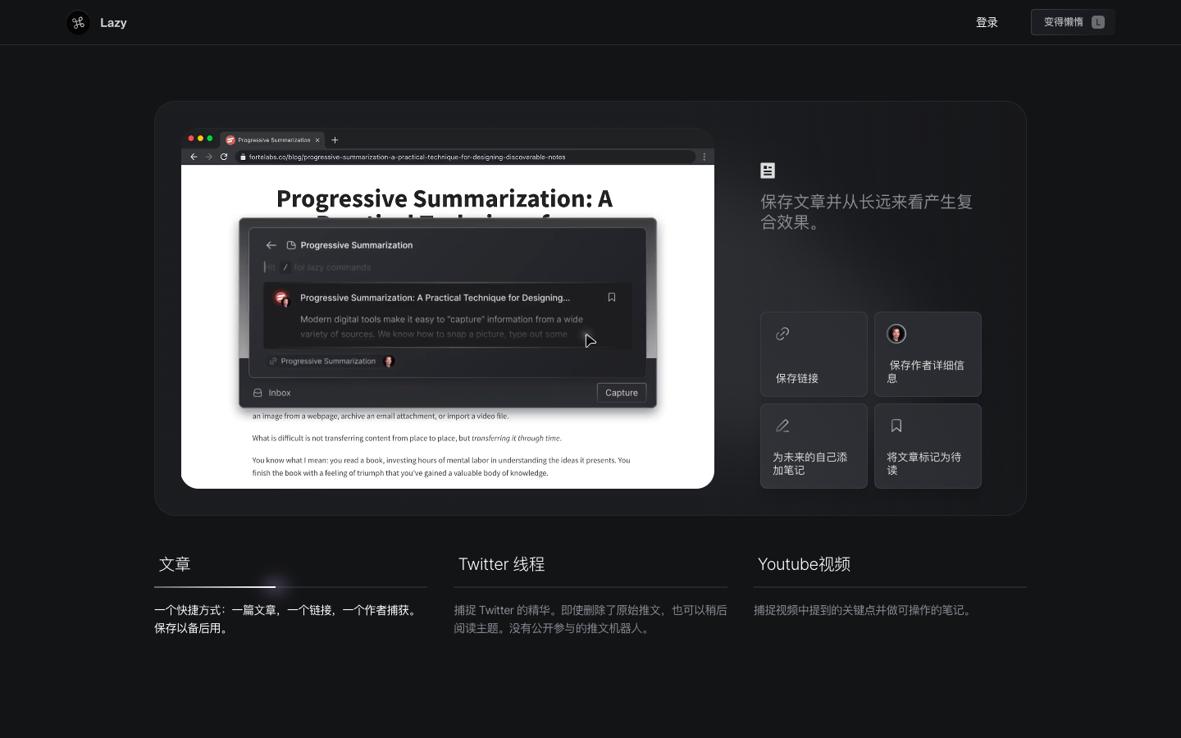Screen dimensions: 1181x738
Task: Click the red close window dot
Action: pyautogui.click(x=191, y=139)
